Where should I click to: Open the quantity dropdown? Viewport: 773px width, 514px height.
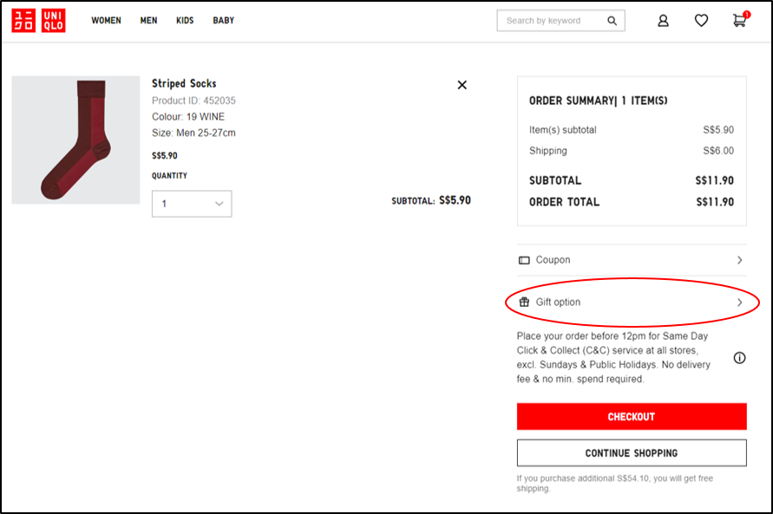(x=192, y=204)
